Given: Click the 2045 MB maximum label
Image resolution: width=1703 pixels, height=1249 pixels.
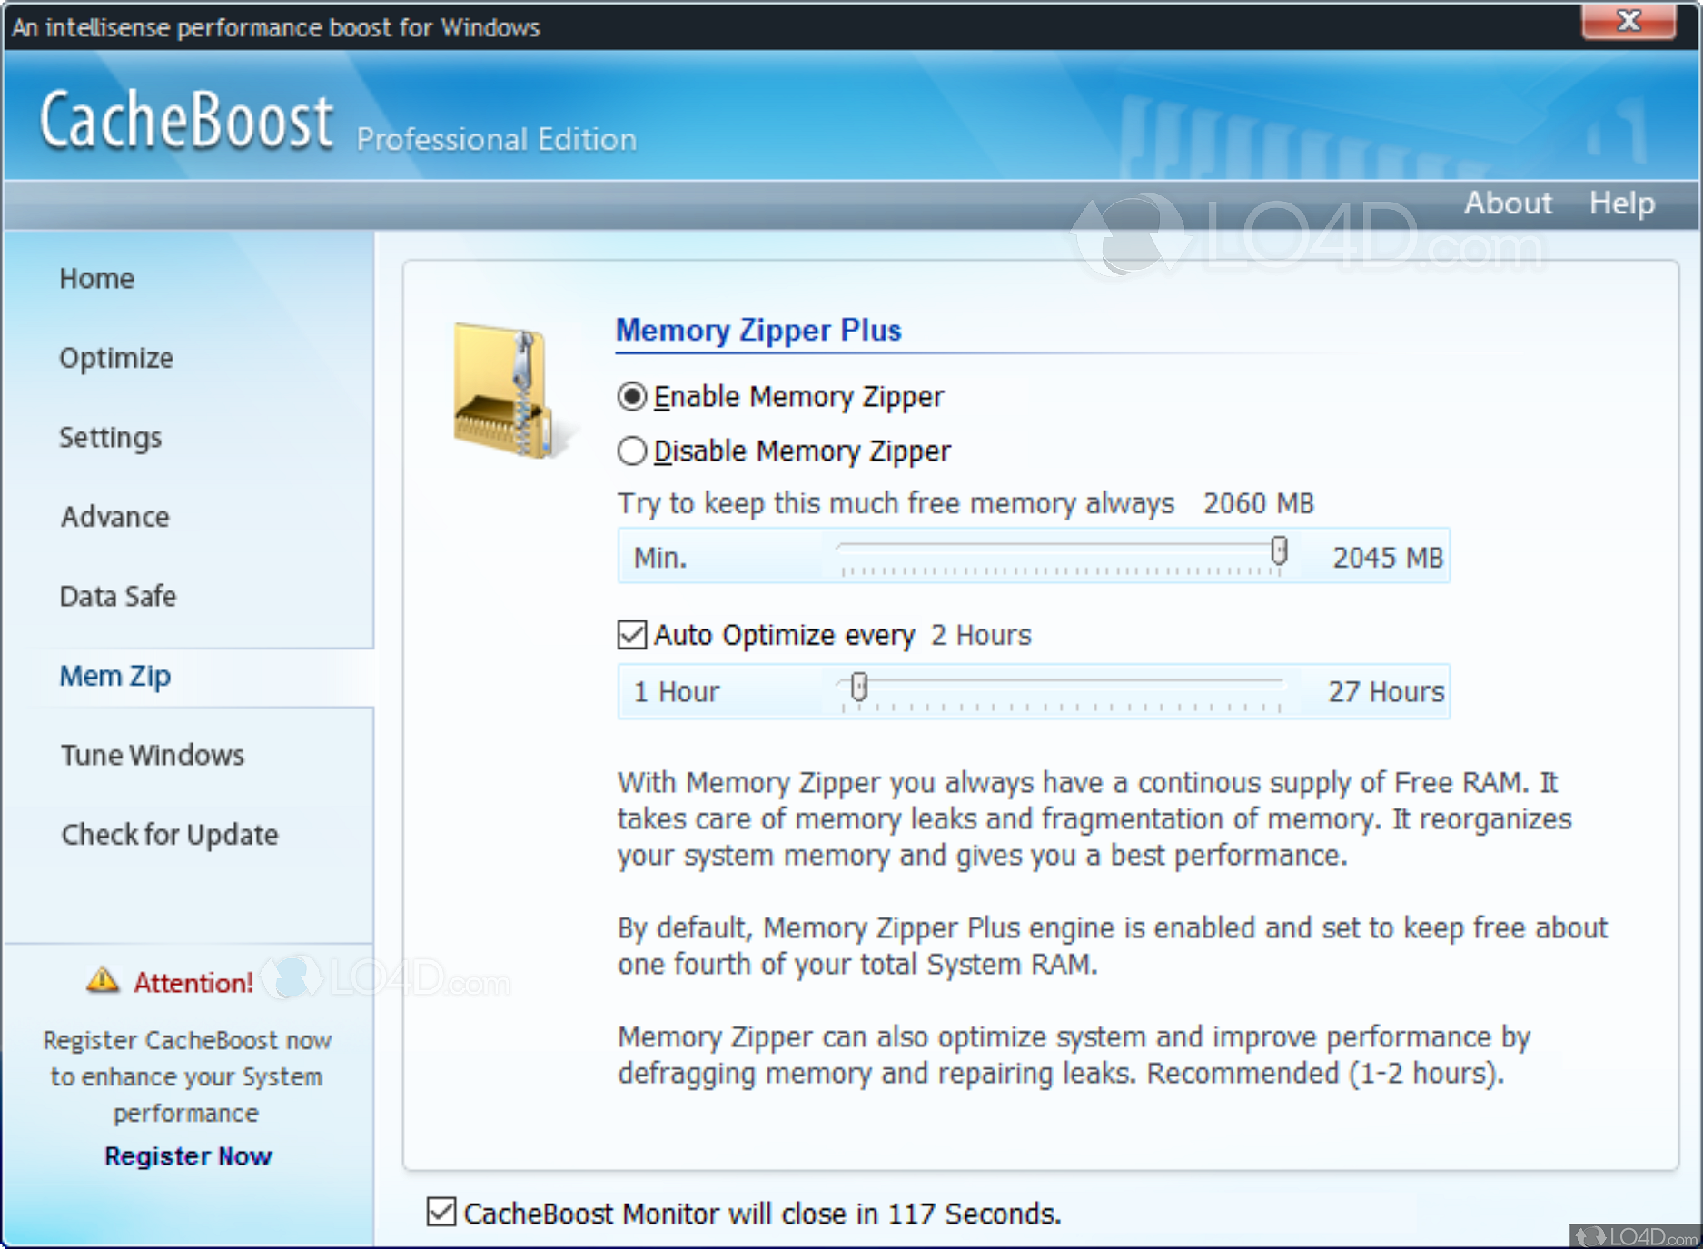Looking at the screenshot, I should click(x=1388, y=557).
